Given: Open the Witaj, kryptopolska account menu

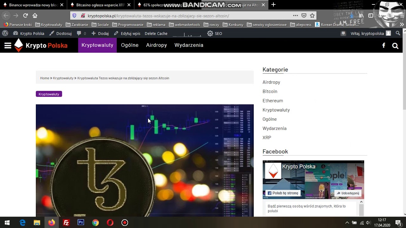Looking at the screenshot, I should [x=370, y=33].
